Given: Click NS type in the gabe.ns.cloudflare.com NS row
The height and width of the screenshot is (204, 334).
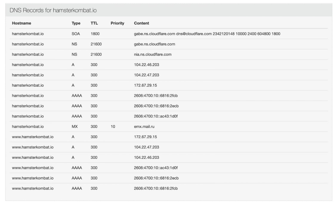Looking at the screenshot, I should tap(74, 44).
